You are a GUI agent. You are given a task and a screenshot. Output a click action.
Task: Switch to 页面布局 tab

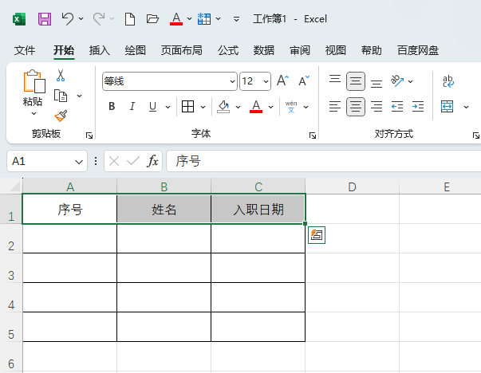182,50
